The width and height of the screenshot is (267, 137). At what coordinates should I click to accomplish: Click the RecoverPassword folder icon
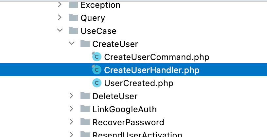(x=85, y=122)
